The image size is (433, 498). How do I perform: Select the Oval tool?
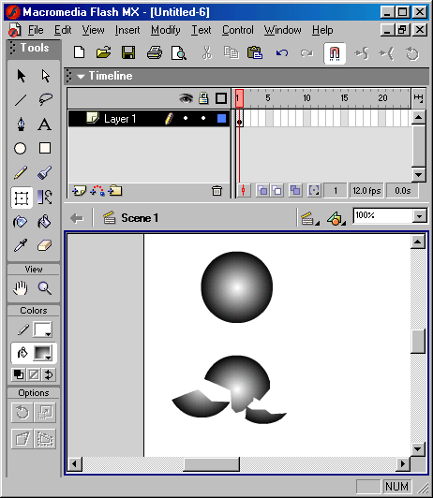21,148
